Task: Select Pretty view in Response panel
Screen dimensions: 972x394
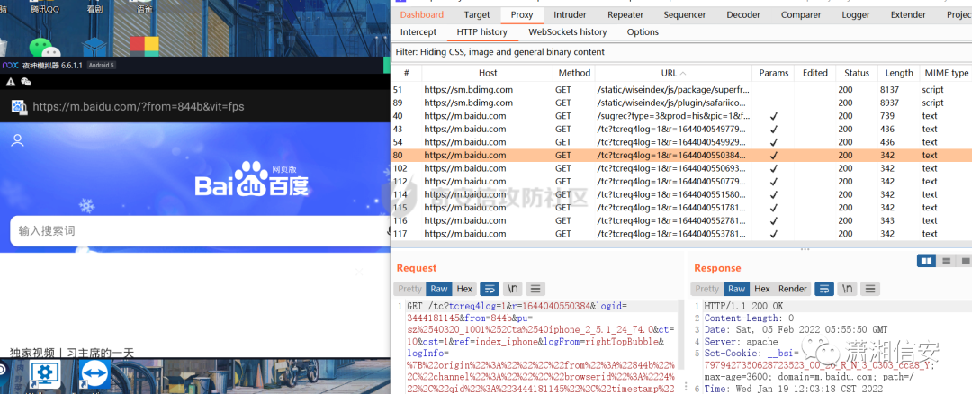Action: click(x=706, y=289)
